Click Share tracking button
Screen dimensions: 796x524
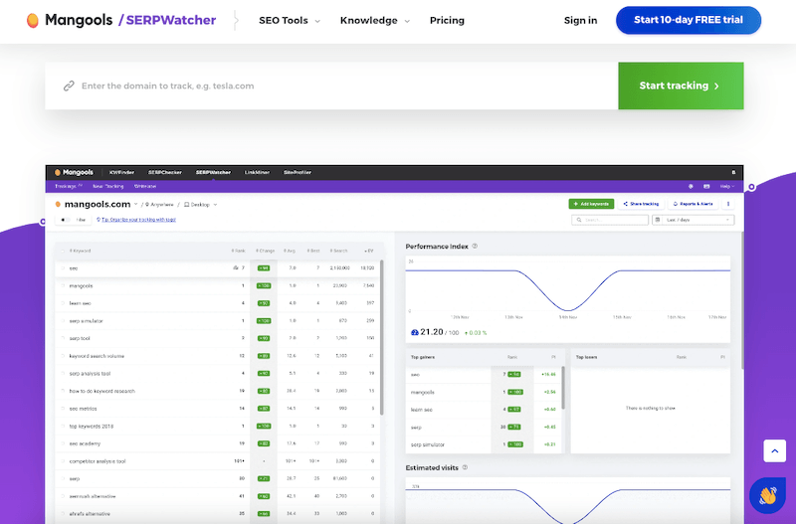[x=641, y=204]
